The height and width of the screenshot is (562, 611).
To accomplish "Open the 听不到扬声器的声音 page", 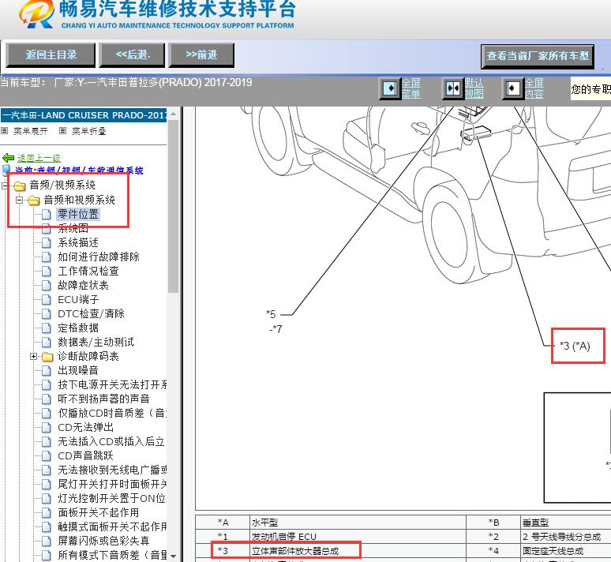I will pyautogui.click(x=103, y=399).
